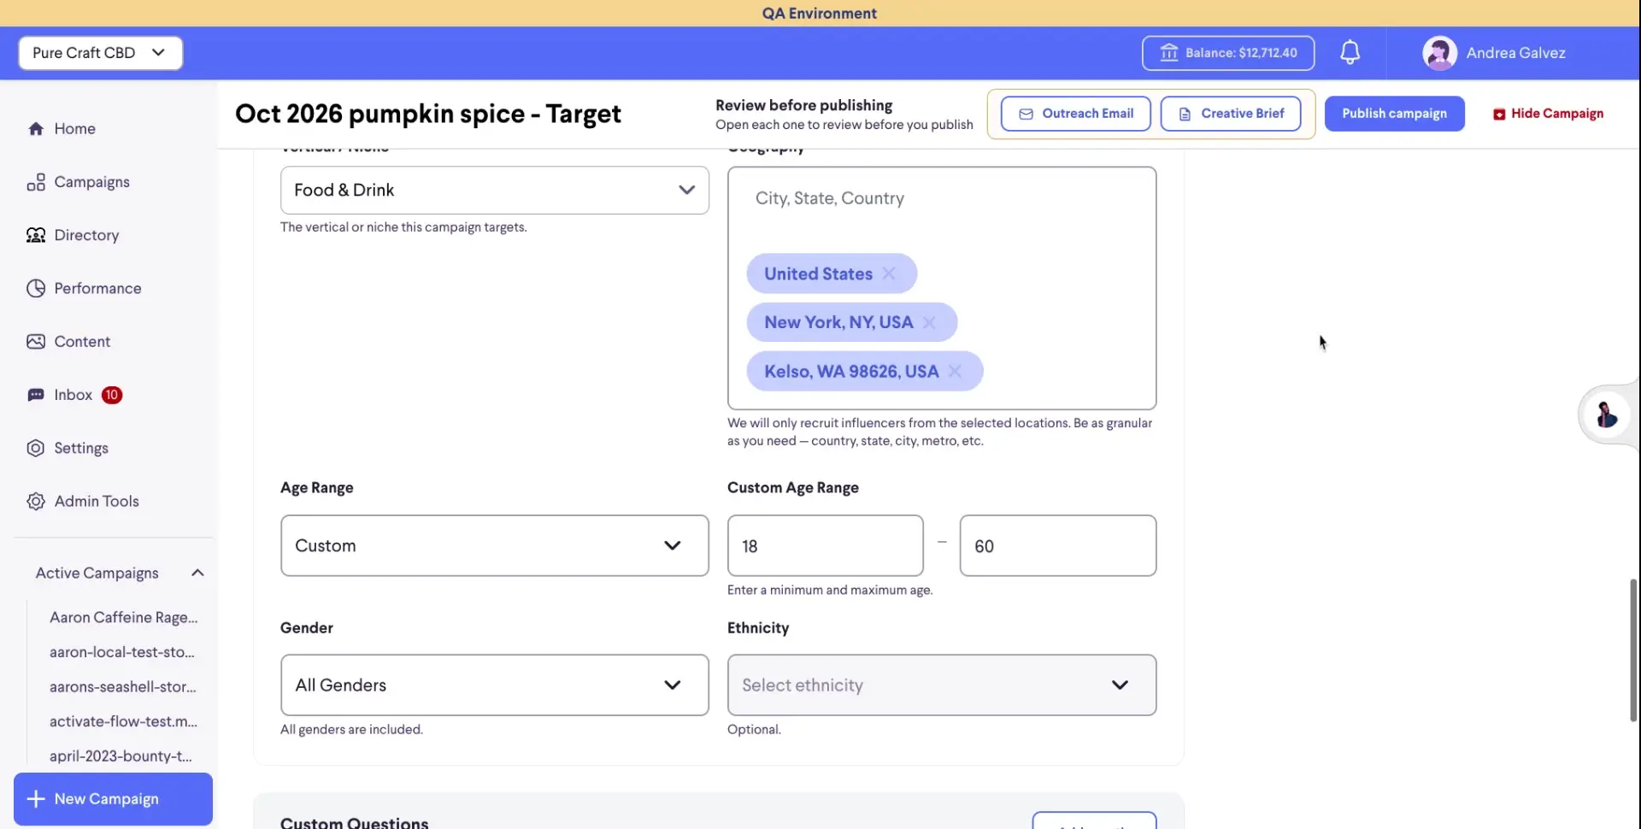Screen dimensions: 1641x829
Task: Click City, State, Country geography input
Action: tap(941, 198)
